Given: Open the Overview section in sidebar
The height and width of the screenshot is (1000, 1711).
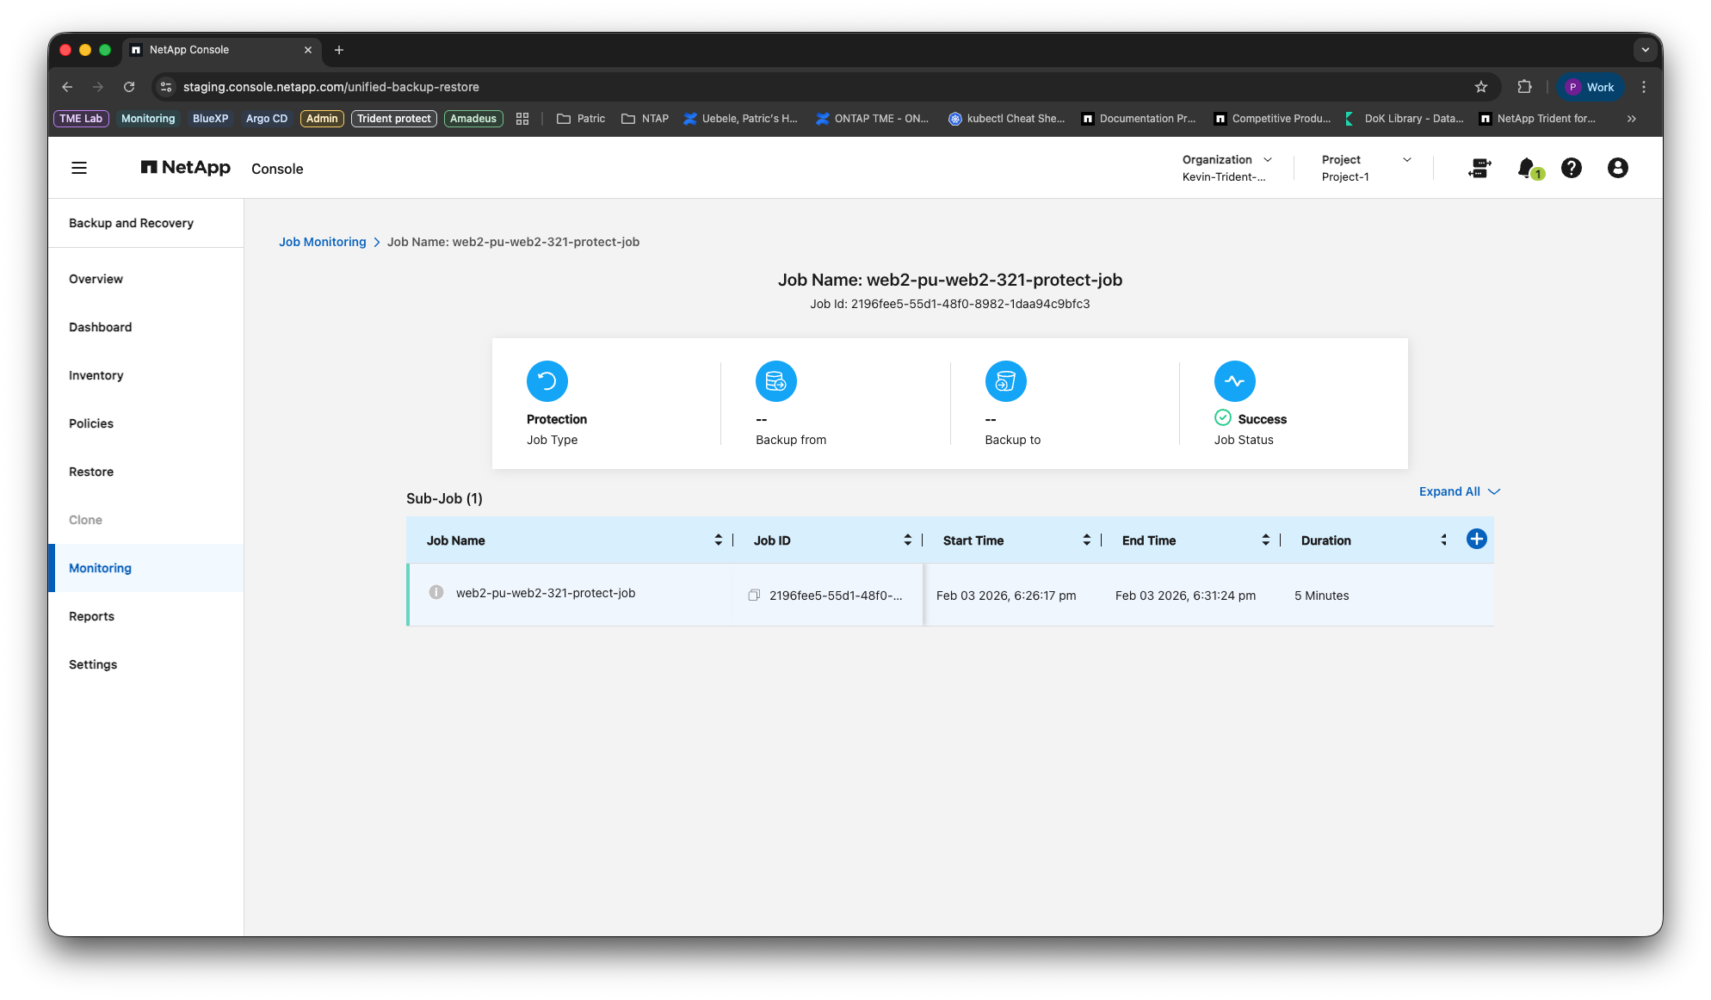Looking at the screenshot, I should tap(96, 279).
